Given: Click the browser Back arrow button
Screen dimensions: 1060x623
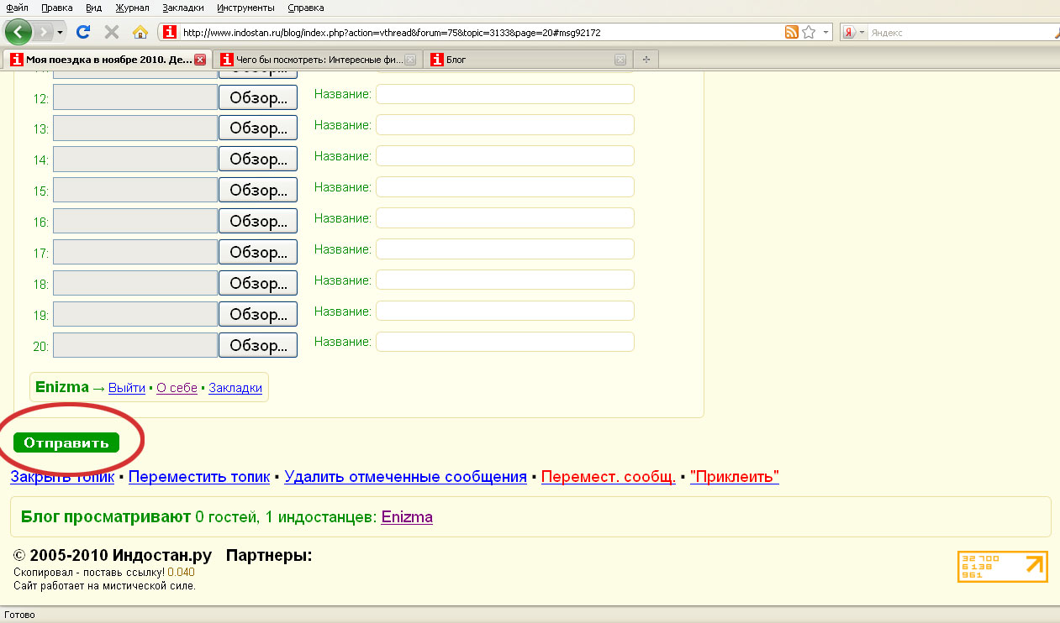Looking at the screenshot, I should 18,33.
